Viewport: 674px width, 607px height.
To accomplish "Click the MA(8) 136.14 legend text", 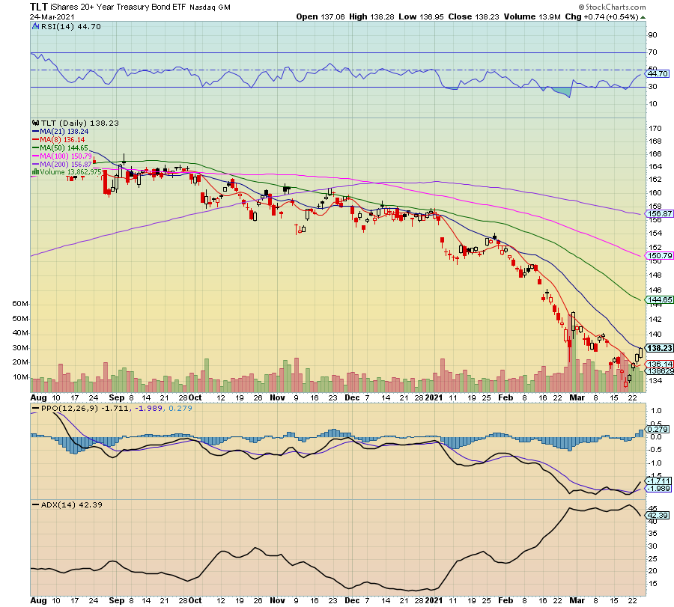I will (62, 140).
